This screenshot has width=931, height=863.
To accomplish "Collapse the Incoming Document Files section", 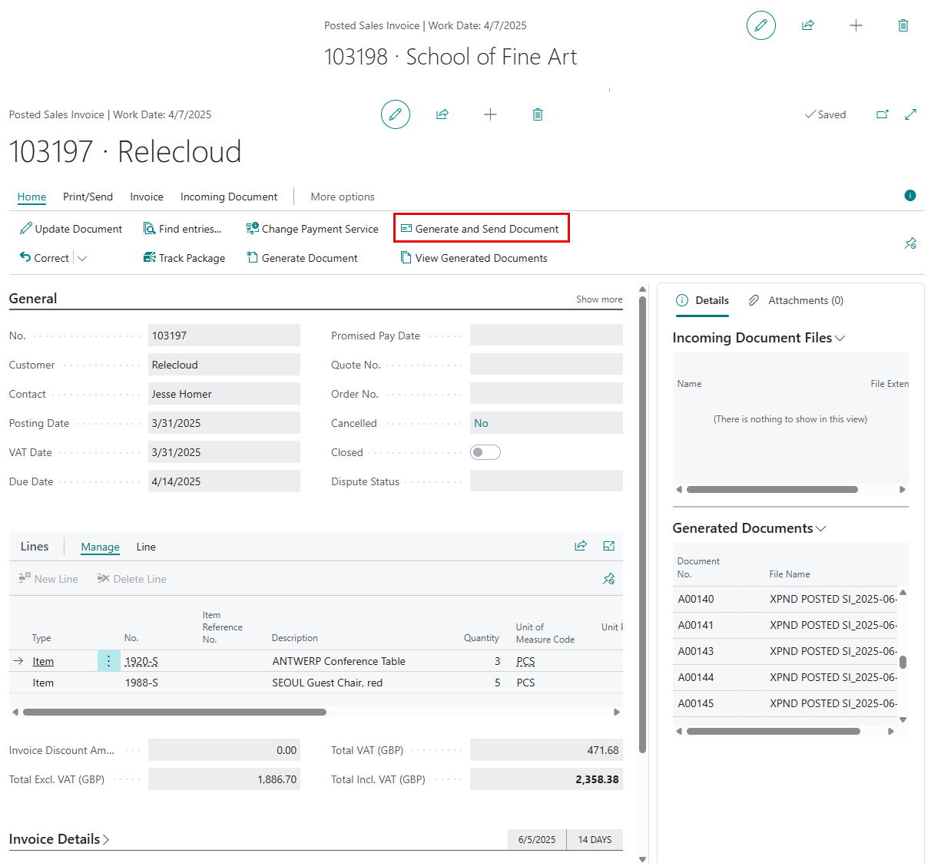I will [840, 339].
